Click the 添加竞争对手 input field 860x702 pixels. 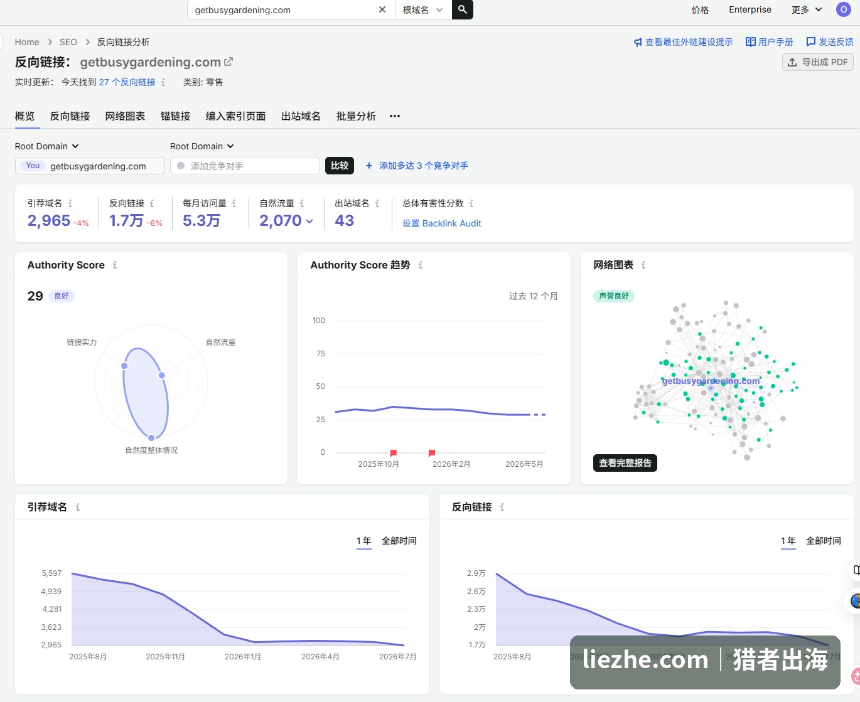(245, 166)
